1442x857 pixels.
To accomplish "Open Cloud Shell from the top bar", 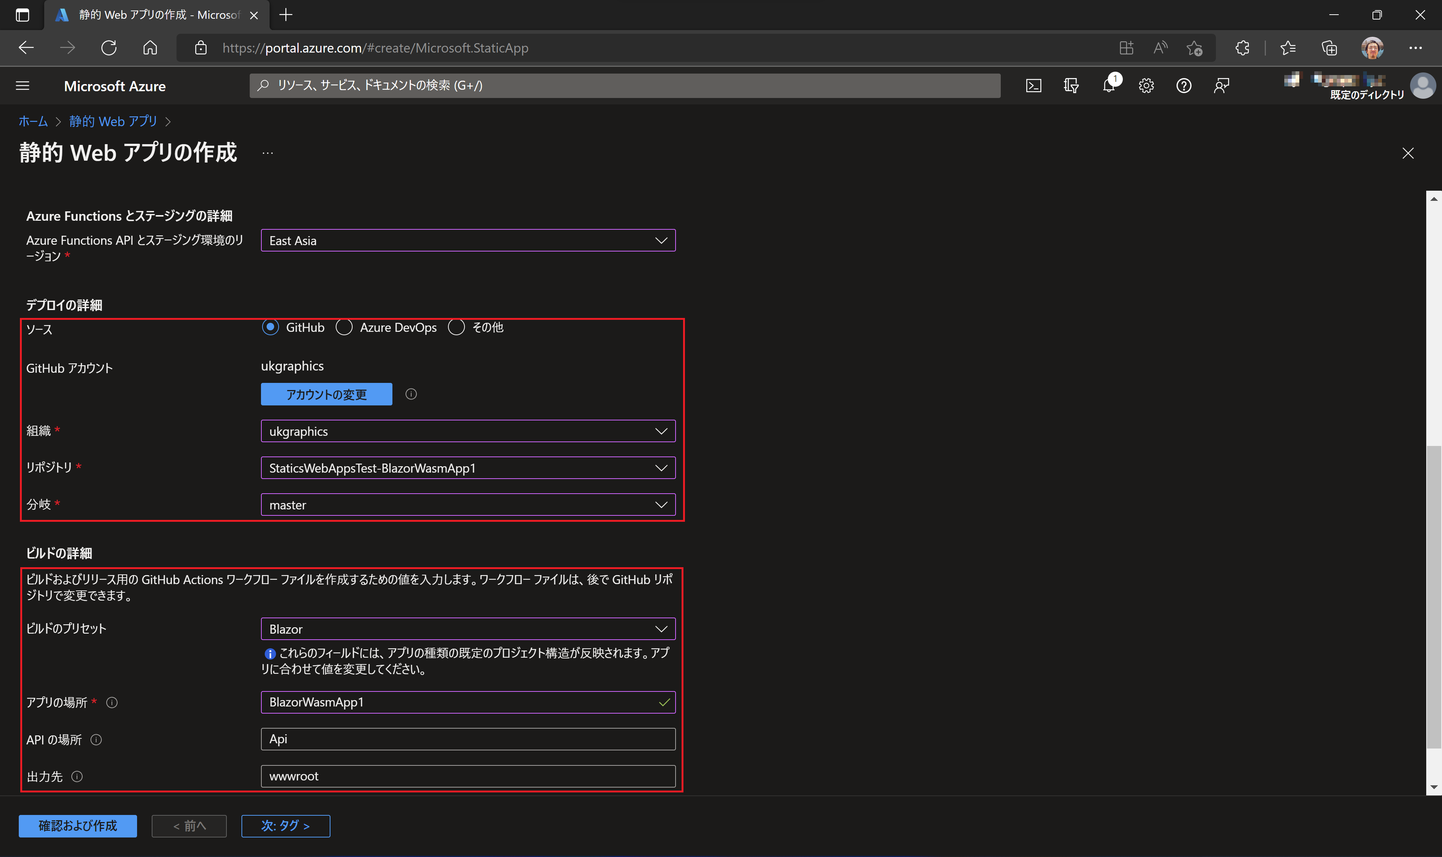I will pyautogui.click(x=1033, y=86).
